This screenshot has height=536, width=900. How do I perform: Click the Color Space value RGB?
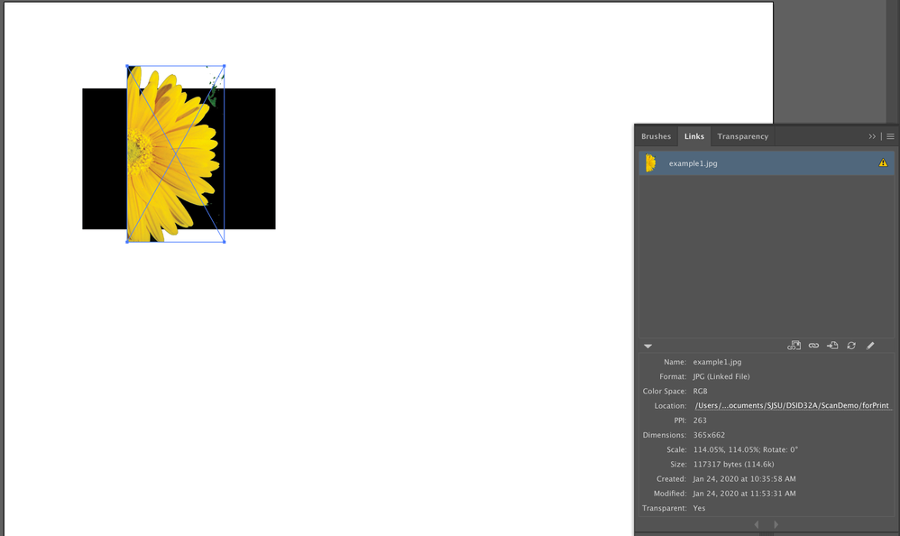701,392
